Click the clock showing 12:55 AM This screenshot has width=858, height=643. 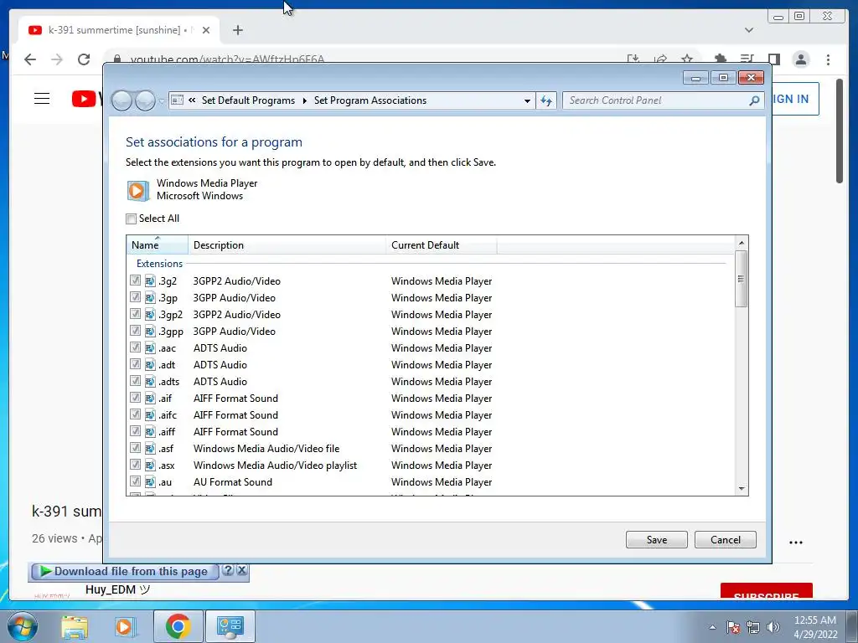[x=814, y=620]
